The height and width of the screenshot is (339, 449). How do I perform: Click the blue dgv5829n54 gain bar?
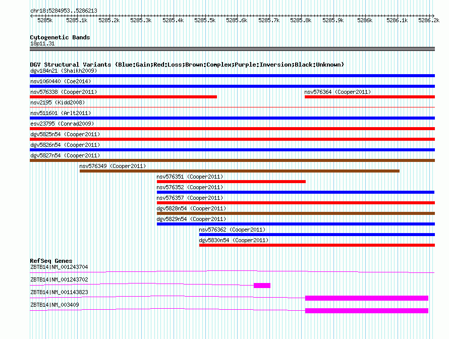[296, 224]
